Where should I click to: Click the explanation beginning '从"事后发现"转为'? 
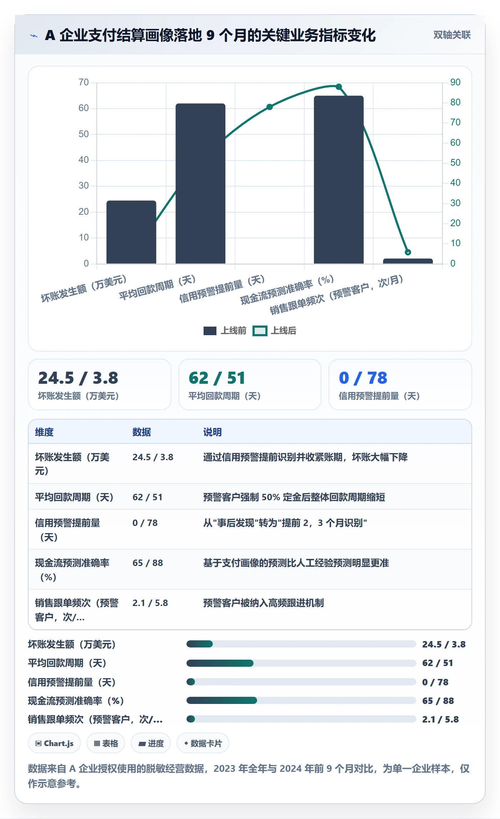coord(285,523)
